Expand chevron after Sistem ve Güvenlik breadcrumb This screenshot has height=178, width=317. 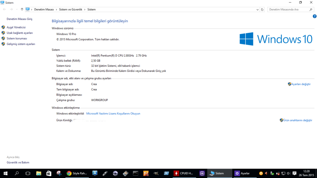click(85, 9)
